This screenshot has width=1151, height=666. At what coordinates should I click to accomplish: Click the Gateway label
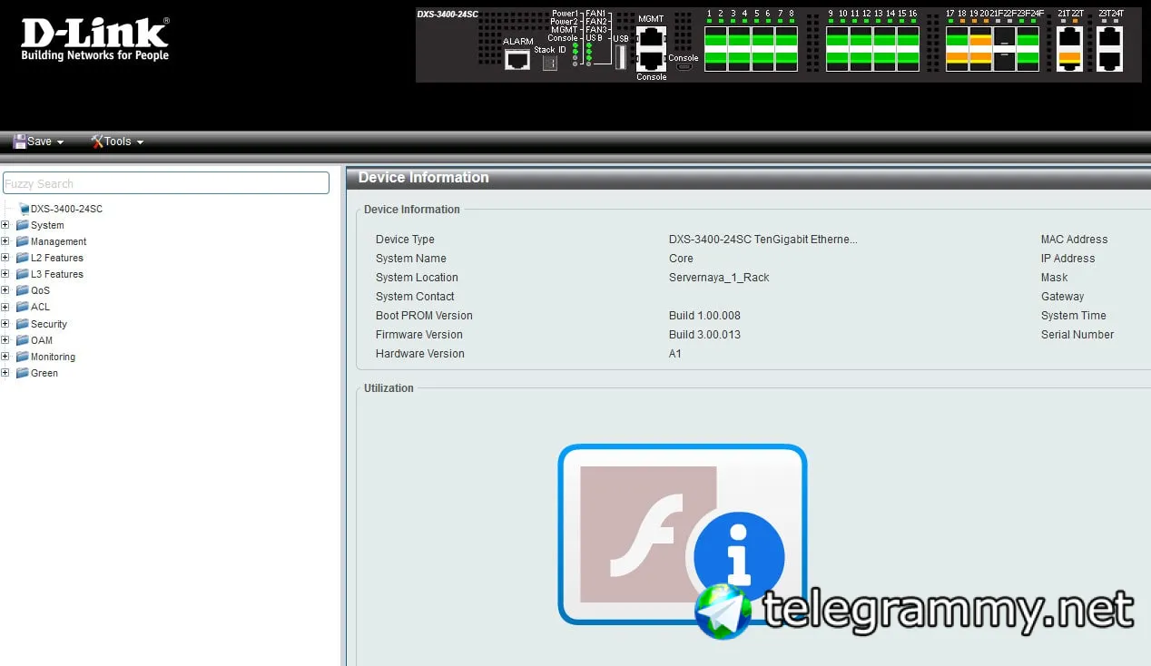(x=1063, y=297)
